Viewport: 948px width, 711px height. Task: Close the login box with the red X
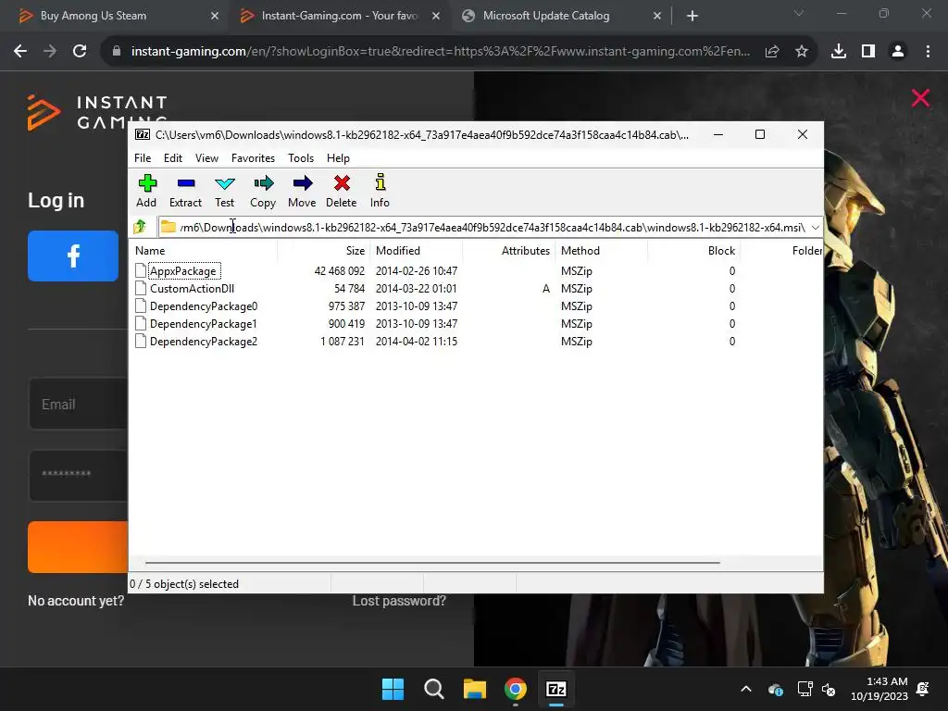pos(920,97)
